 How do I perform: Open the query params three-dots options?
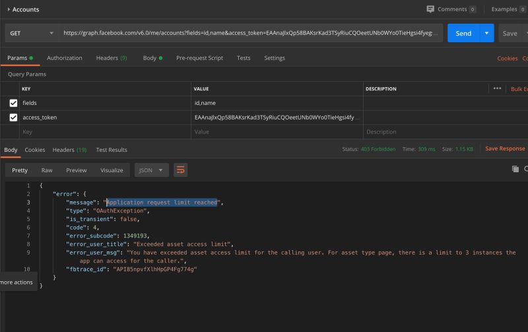(497, 88)
